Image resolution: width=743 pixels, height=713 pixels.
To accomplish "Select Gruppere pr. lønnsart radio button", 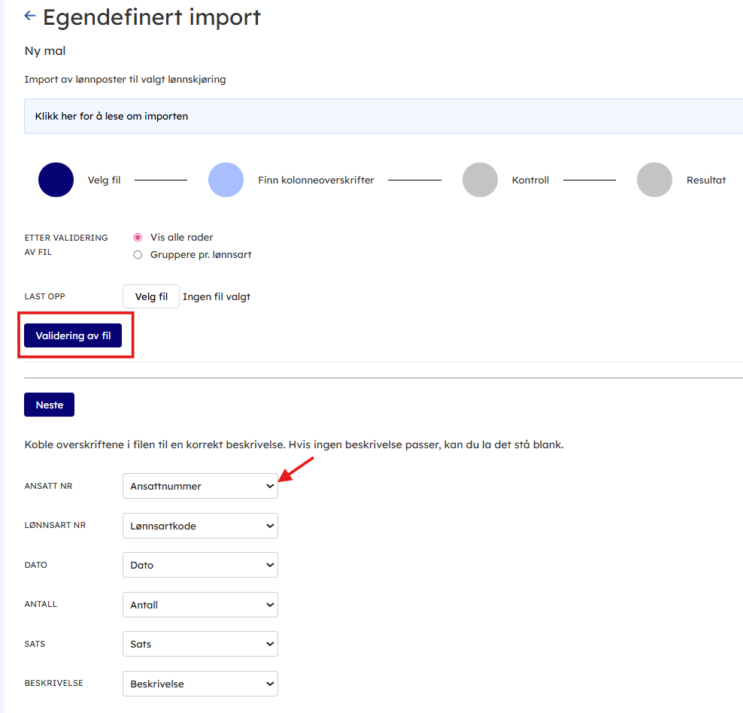I will [138, 255].
